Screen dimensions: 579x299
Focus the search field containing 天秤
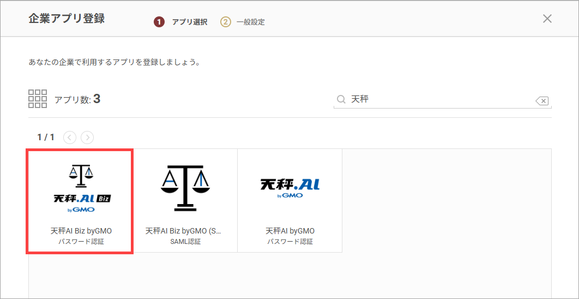coord(442,99)
